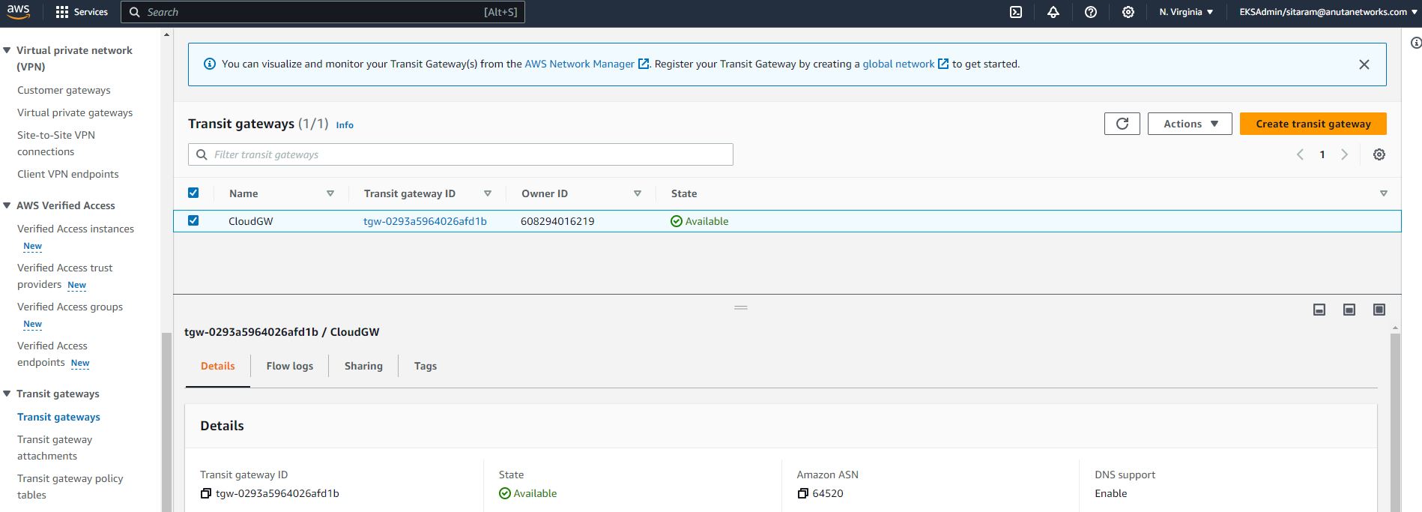Open the global network link
The width and height of the screenshot is (1422, 512).
tap(898, 64)
